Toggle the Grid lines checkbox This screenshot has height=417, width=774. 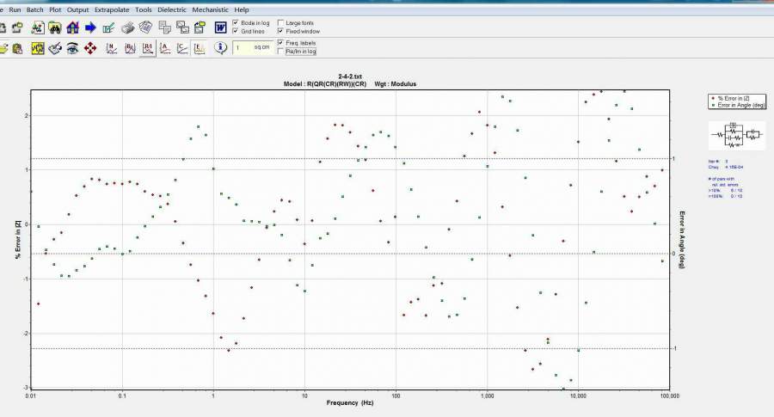[x=236, y=31]
